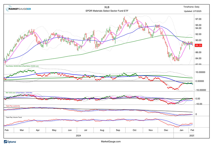This screenshot has height=151, width=213.
Task: Click the Dec month marker on timeline
Action: (x=166, y=130)
